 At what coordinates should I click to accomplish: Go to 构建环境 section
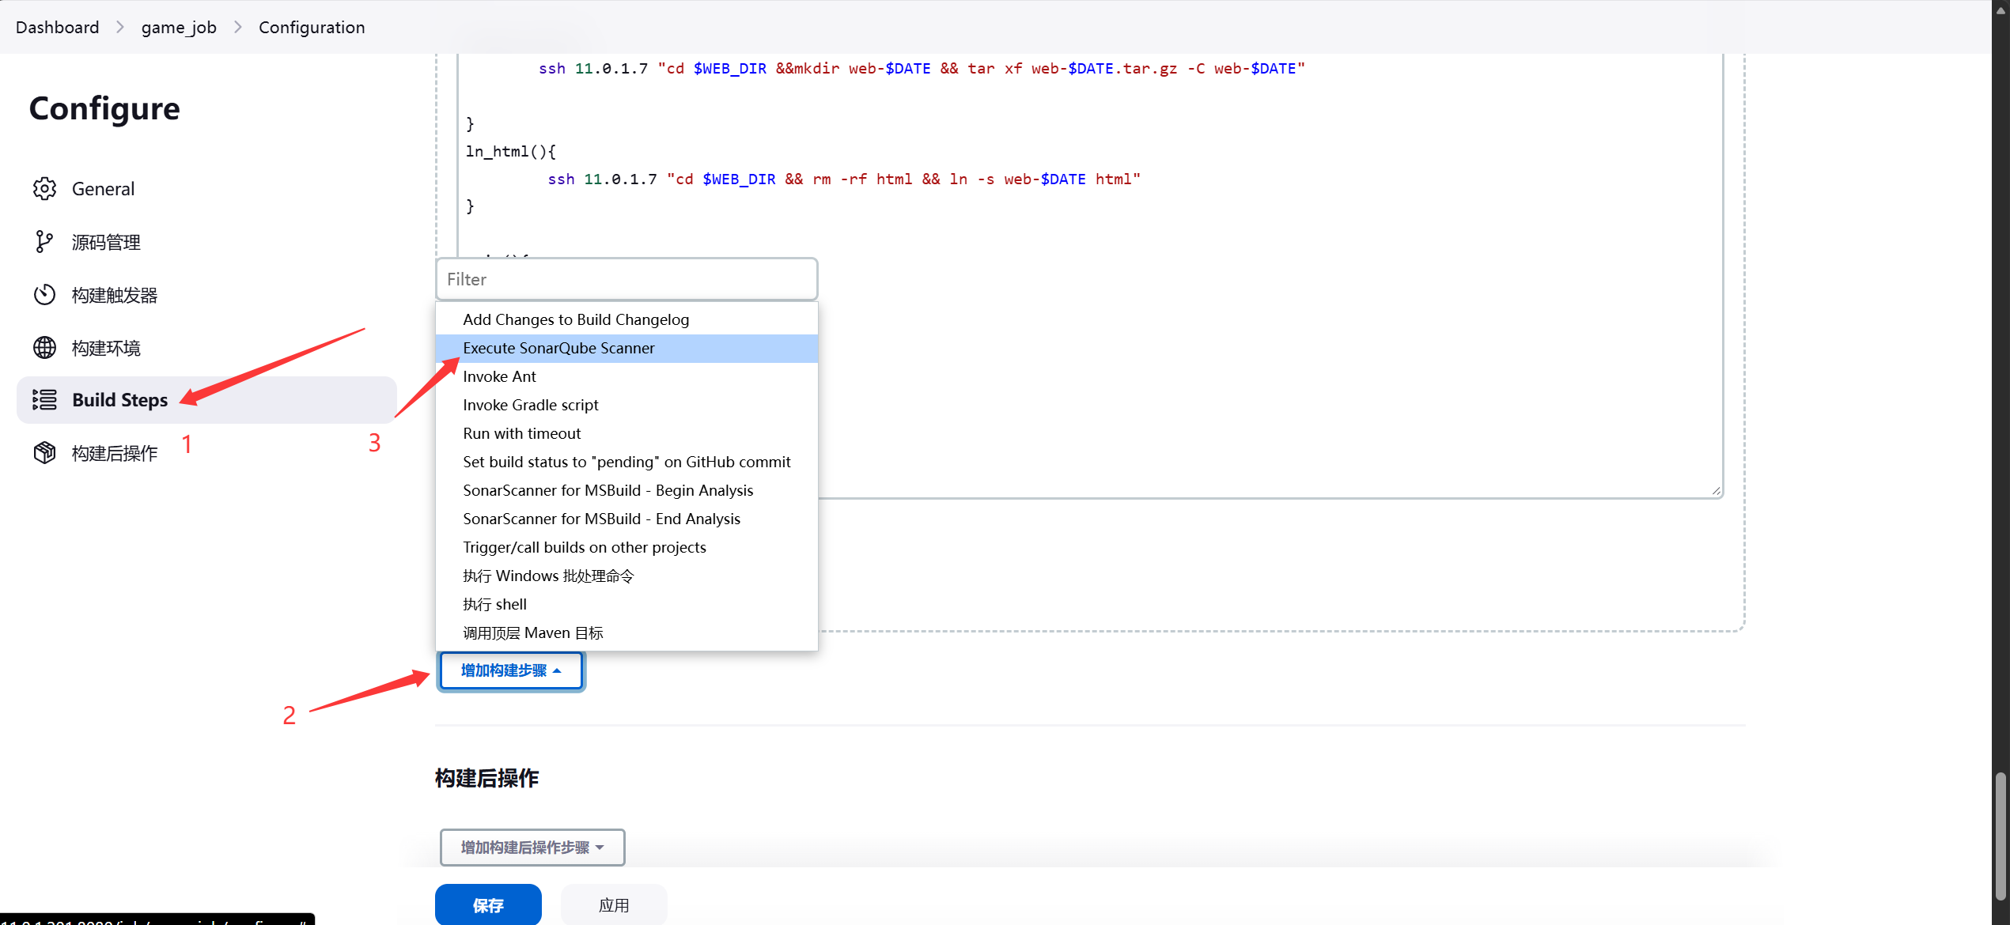[106, 348]
